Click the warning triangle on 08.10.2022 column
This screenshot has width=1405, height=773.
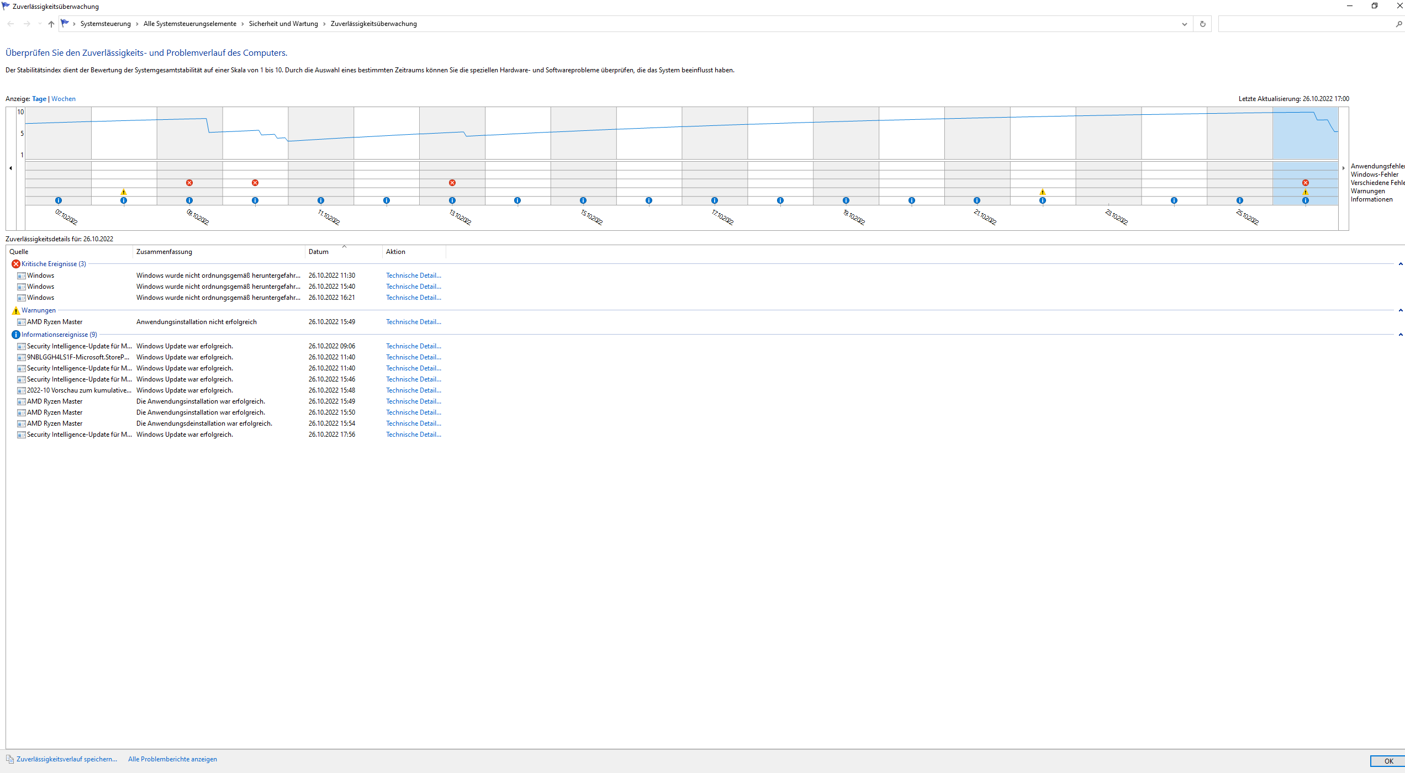point(124,192)
